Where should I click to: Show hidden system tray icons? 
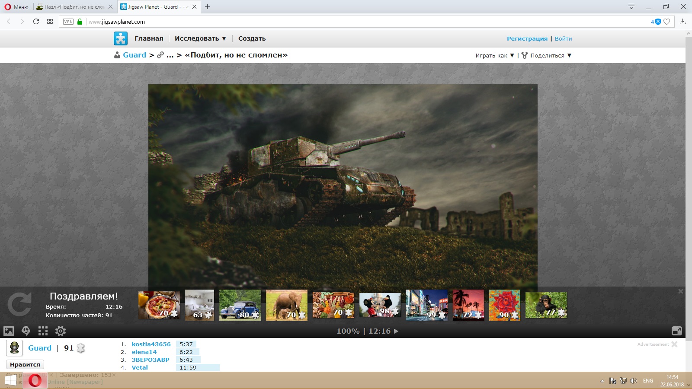pos(602,381)
